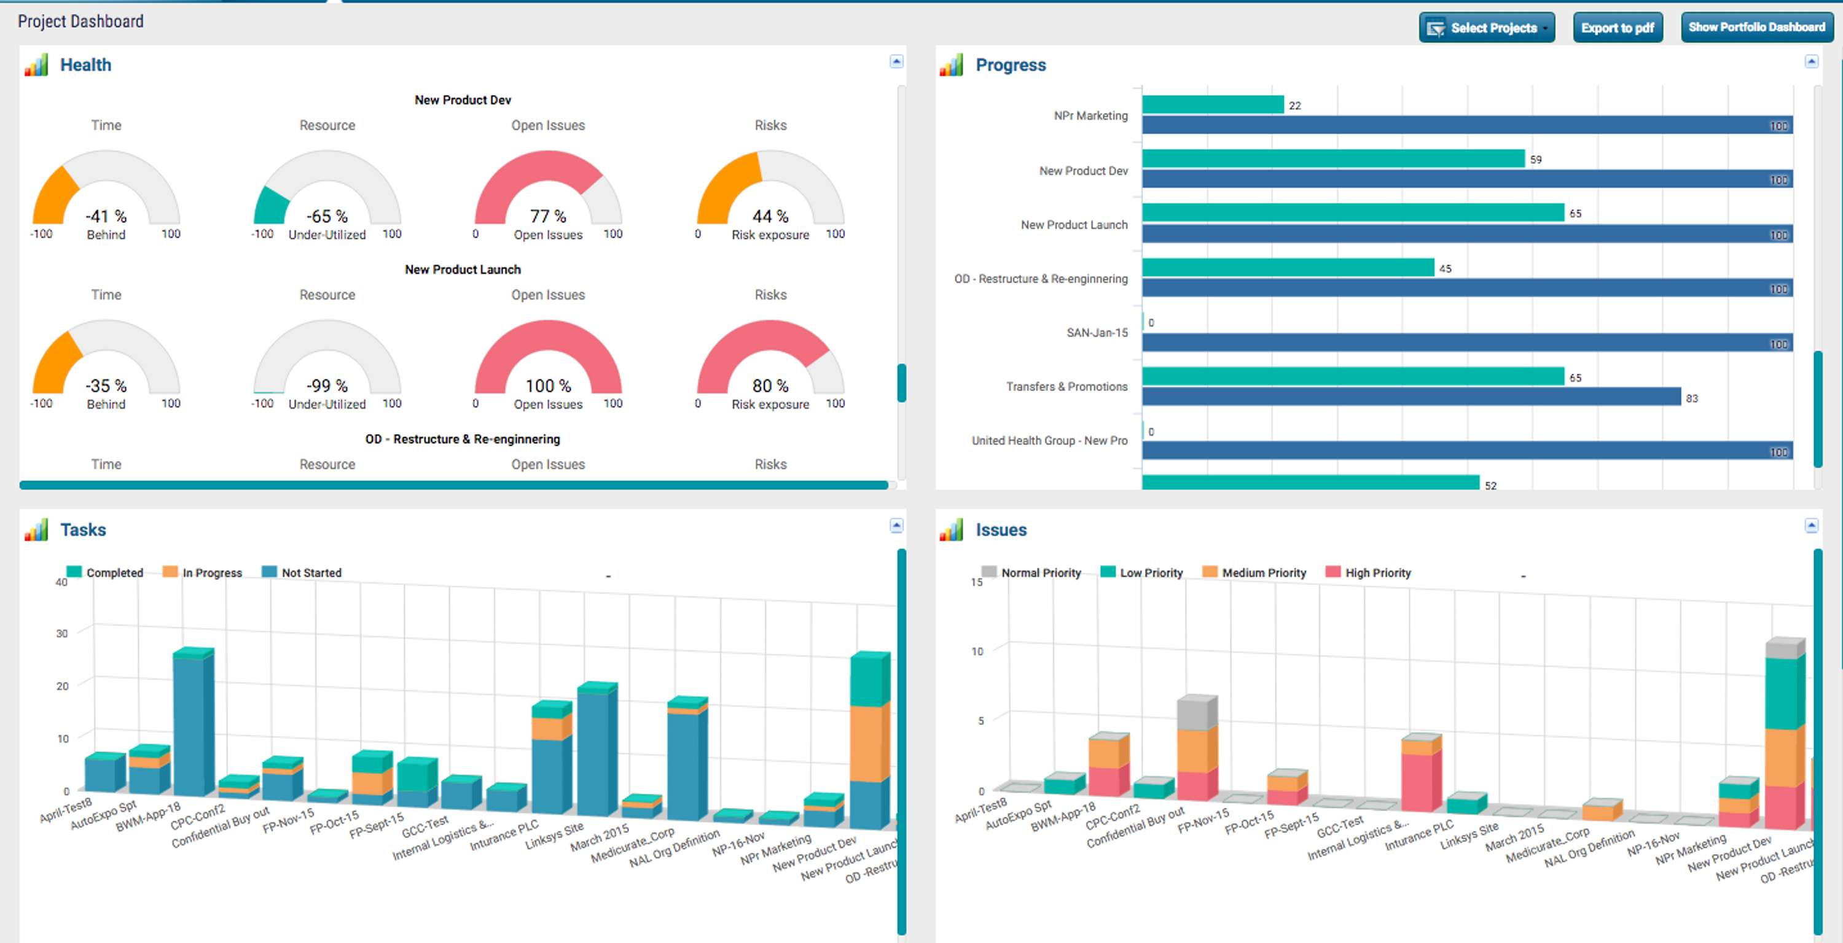Click Linksys Site bar in Tasks chart
Viewport: 1843px width, 943px height.
click(597, 749)
